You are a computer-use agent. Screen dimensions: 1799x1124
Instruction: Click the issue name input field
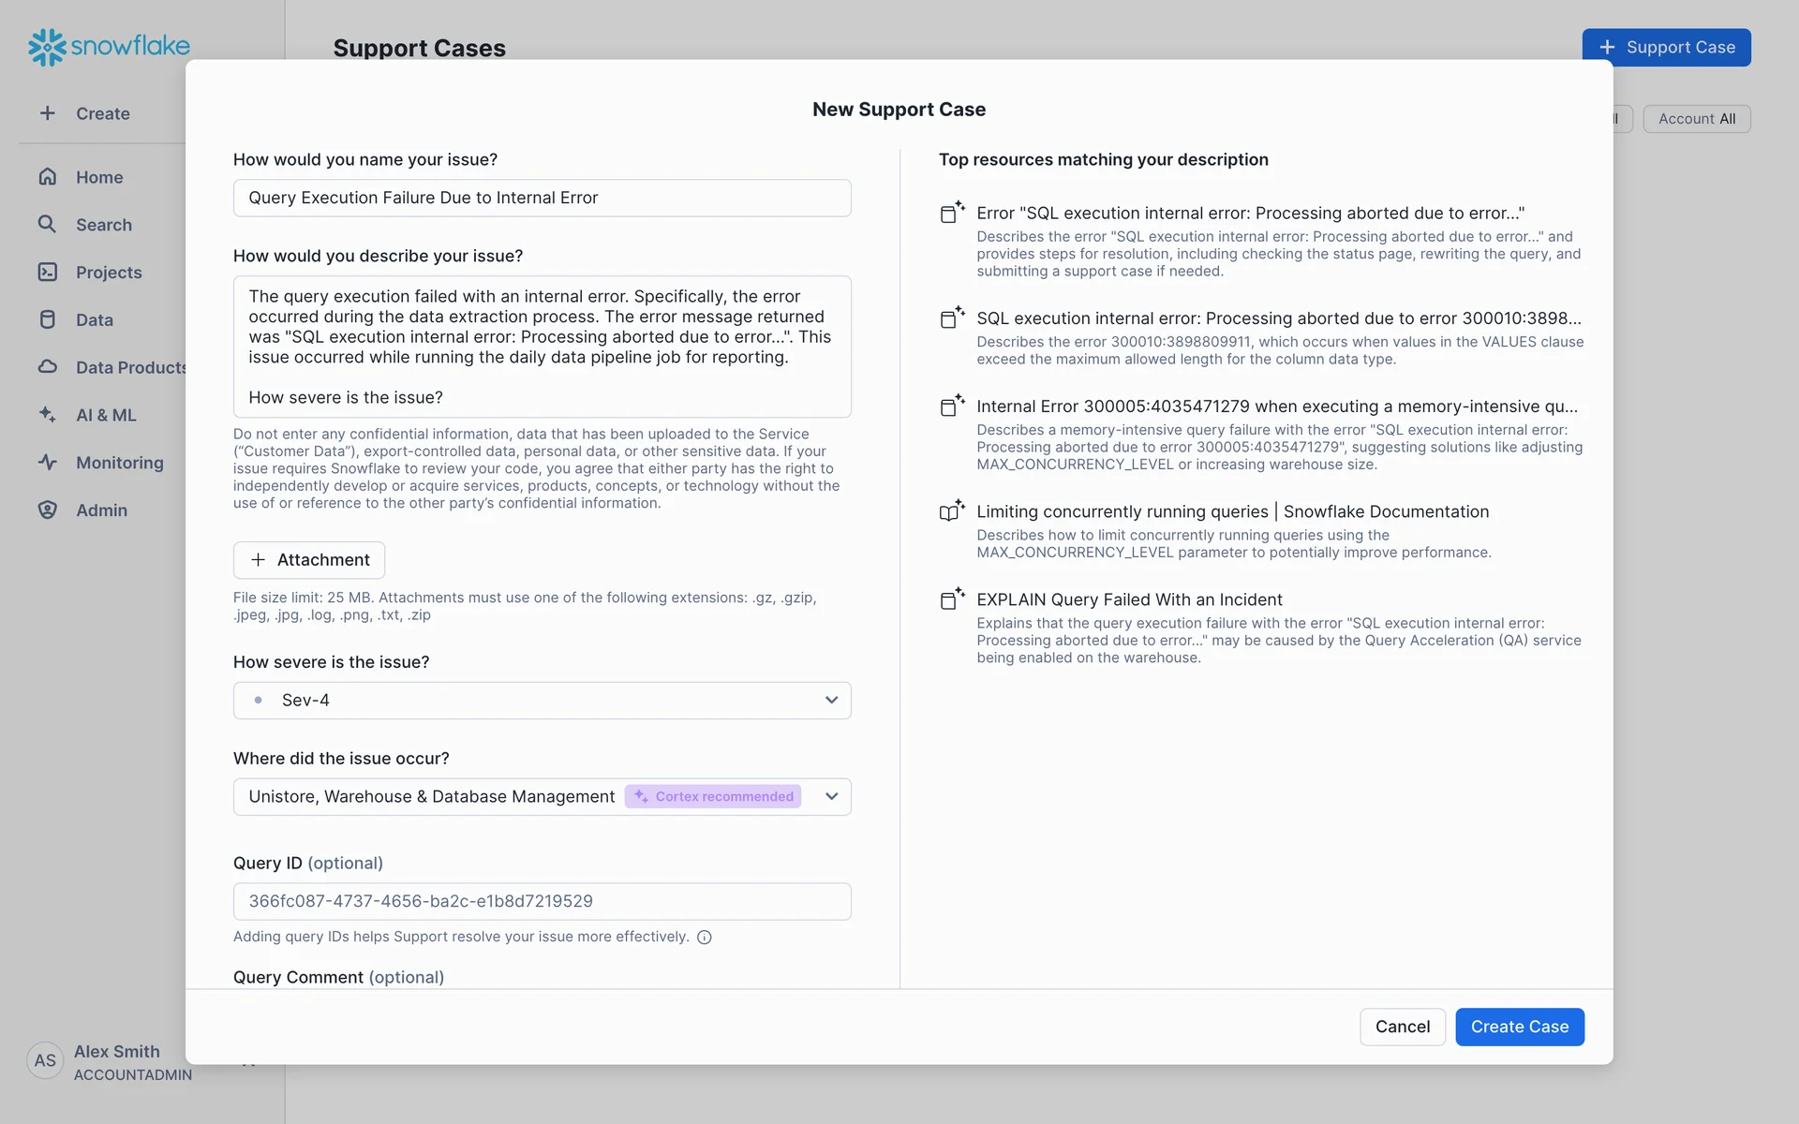tap(542, 199)
